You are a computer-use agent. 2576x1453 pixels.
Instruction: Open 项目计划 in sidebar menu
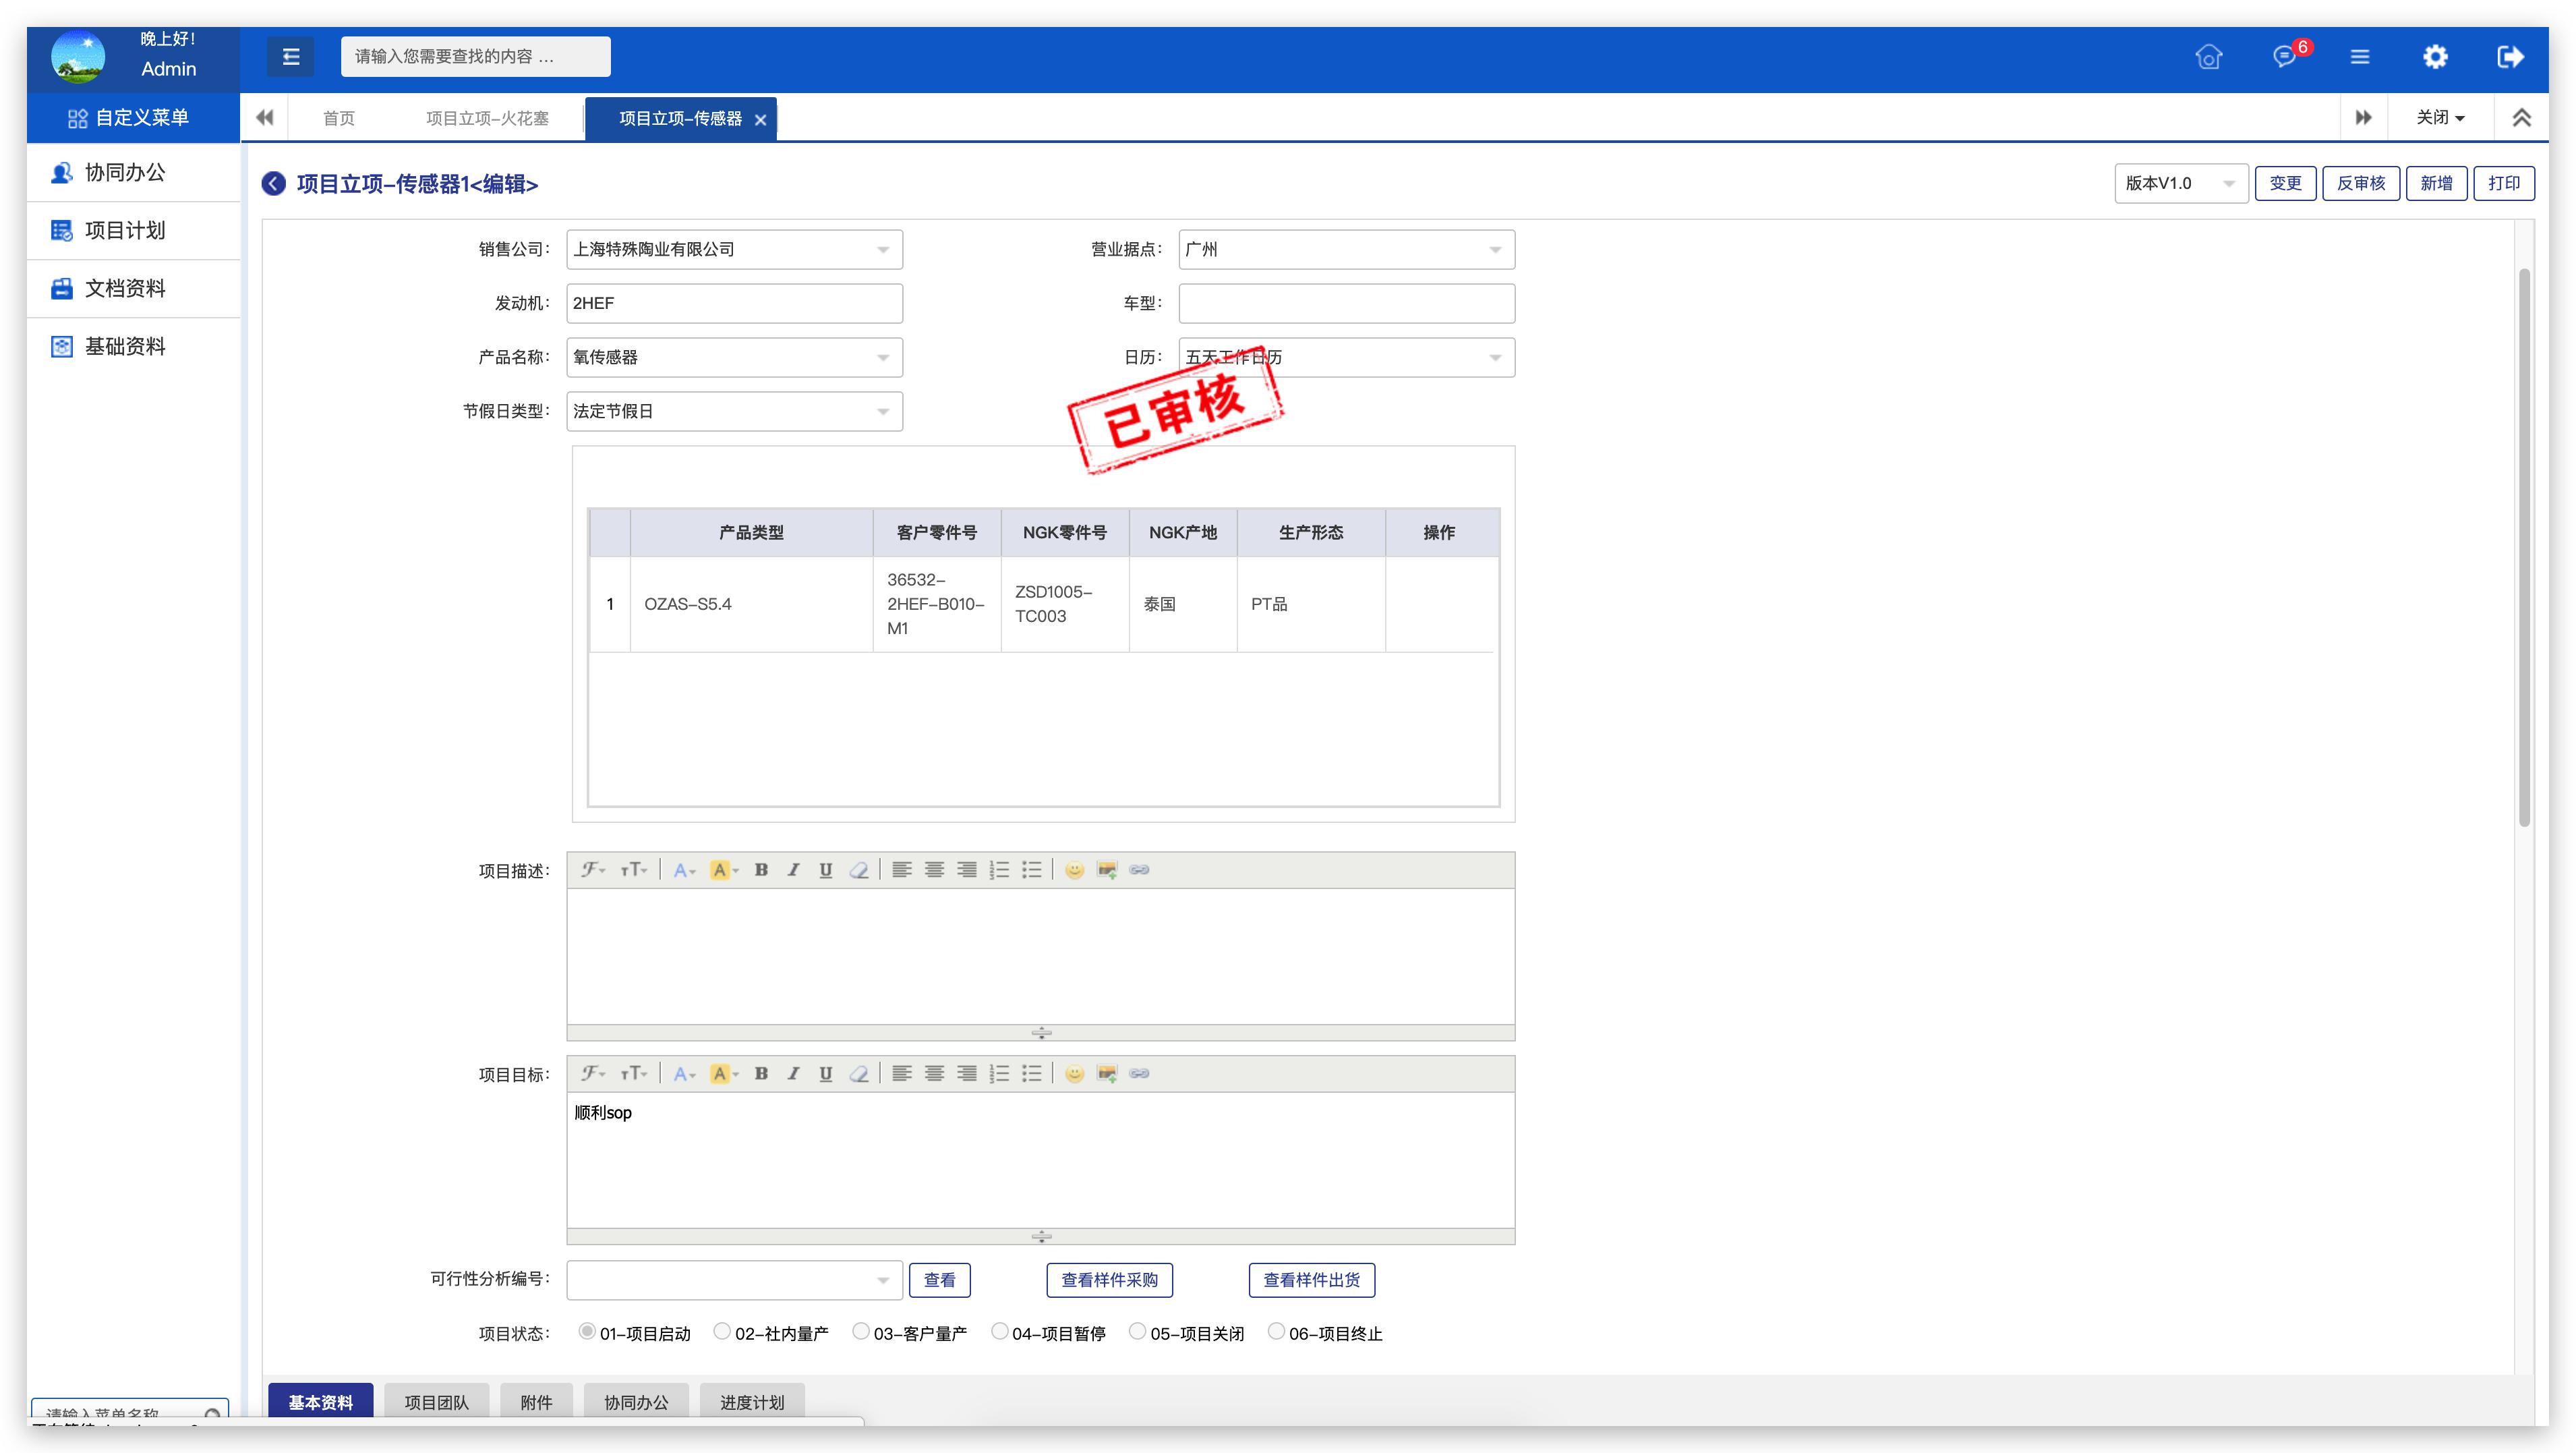pyautogui.click(x=125, y=231)
